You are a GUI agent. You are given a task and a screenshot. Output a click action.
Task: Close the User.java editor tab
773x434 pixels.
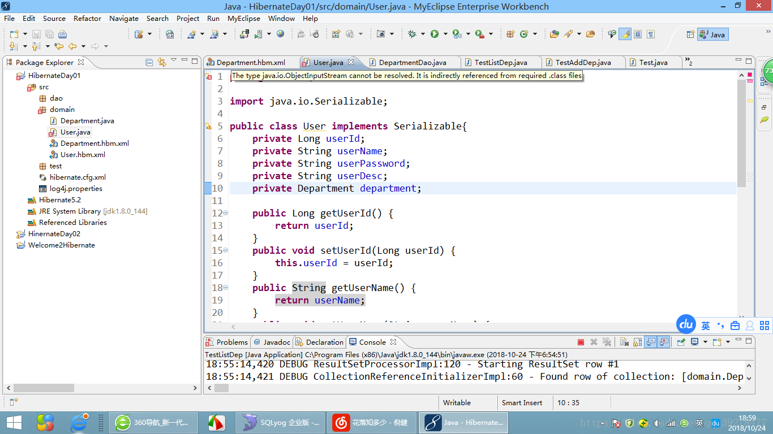click(x=351, y=62)
